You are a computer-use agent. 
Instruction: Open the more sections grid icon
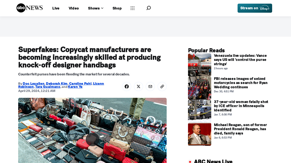pos(132,8)
